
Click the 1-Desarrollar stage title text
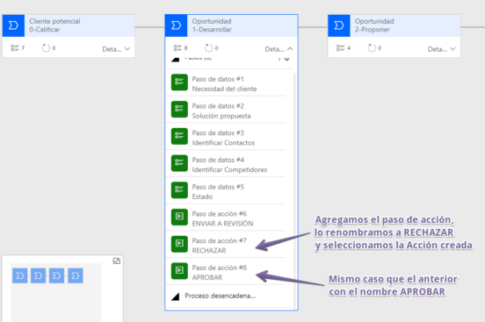coord(212,30)
